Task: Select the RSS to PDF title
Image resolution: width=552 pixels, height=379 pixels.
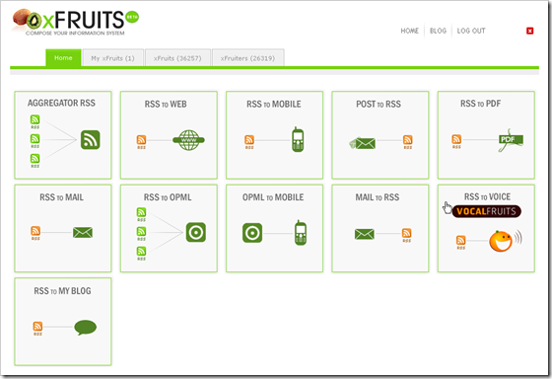Action: tap(481, 104)
